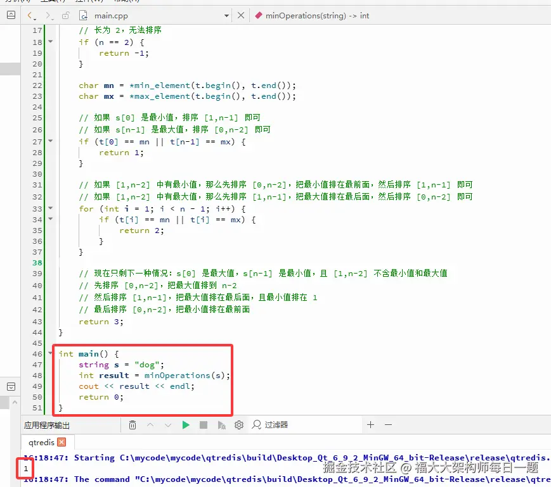The height and width of the screenshot is (487, 551).
Task: Collapse the if block at line 34
Action: click(x=51, y=218)
